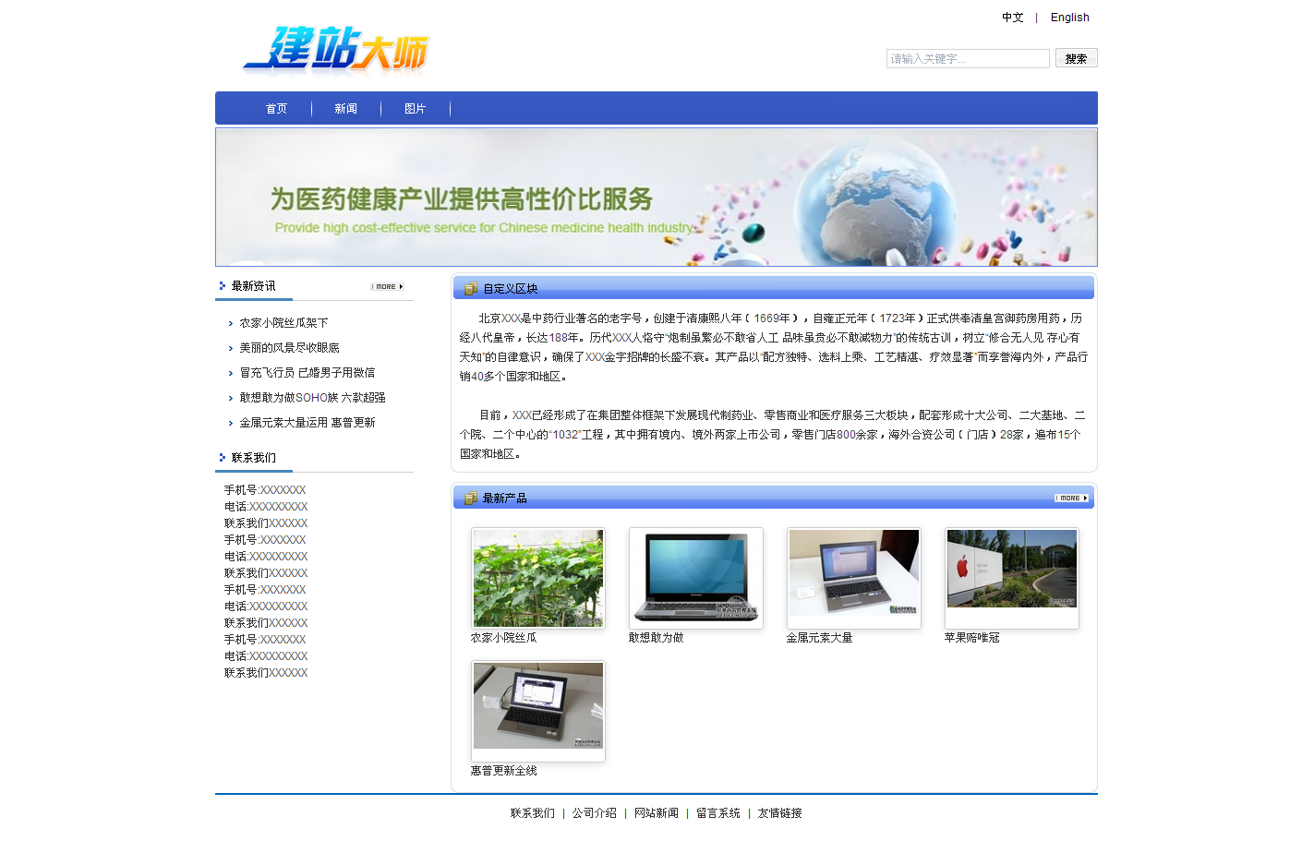Screen dimensions: 1314x841
Task: Open the 图片 navigation tab
Action: click(x=415, y=109)
